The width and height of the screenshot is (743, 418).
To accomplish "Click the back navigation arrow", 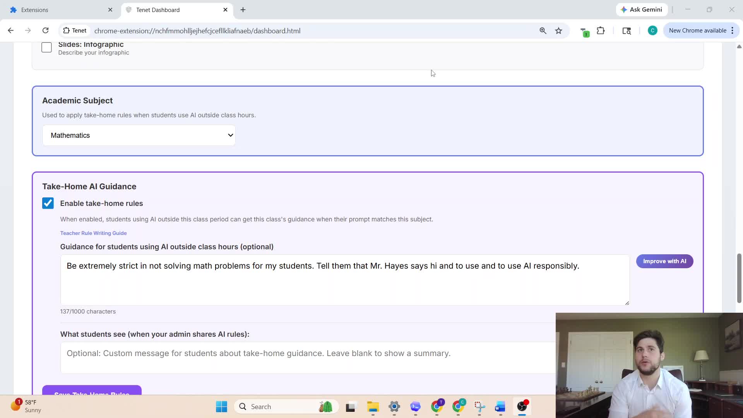I will [x=11, y=31].
